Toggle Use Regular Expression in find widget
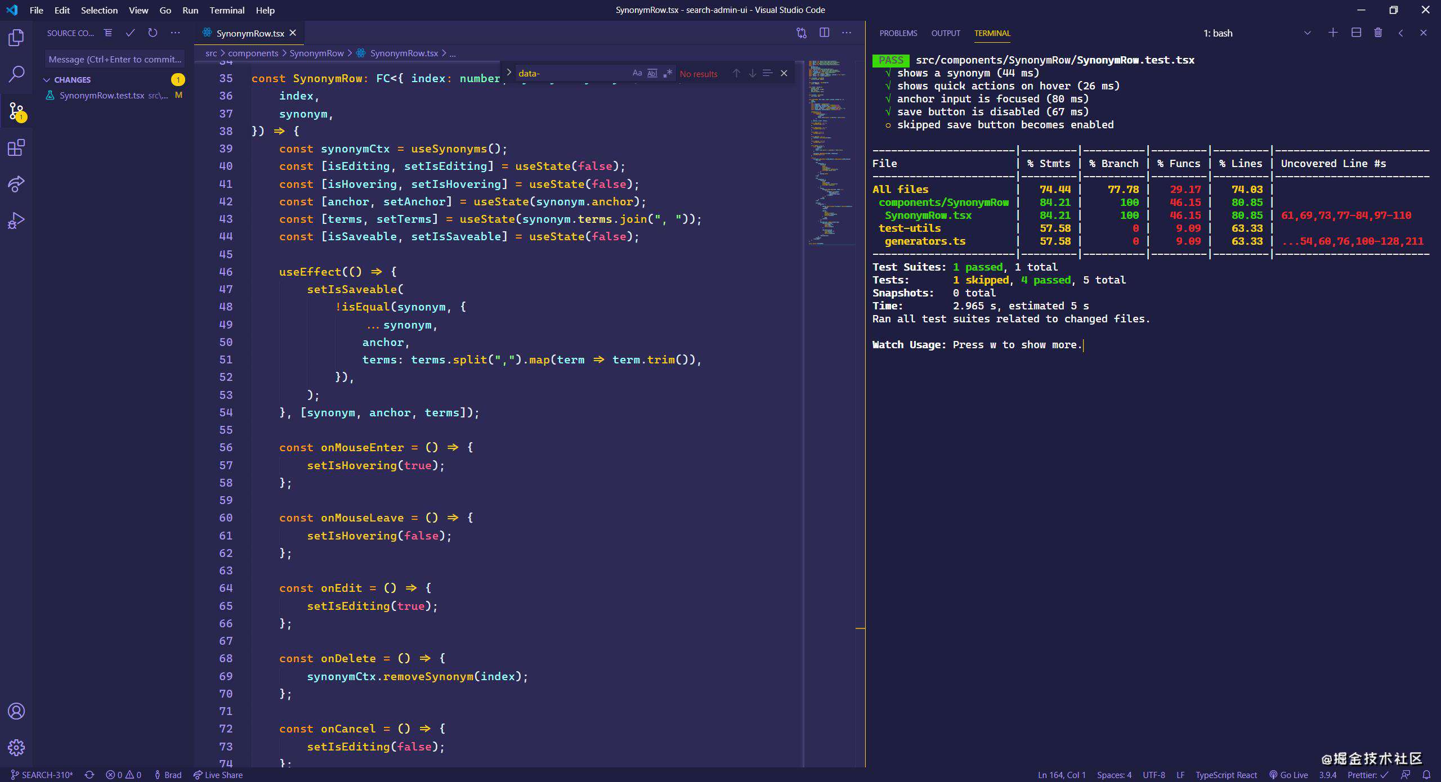Image resolution: width=1441 pixels, height=782 pixels. 668,73
